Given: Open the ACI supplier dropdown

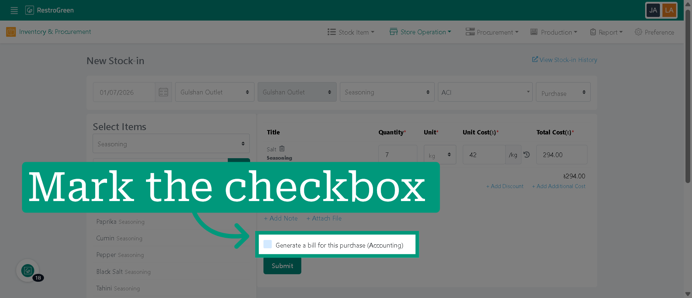Looking at the screenshot, I should point(485,92).
